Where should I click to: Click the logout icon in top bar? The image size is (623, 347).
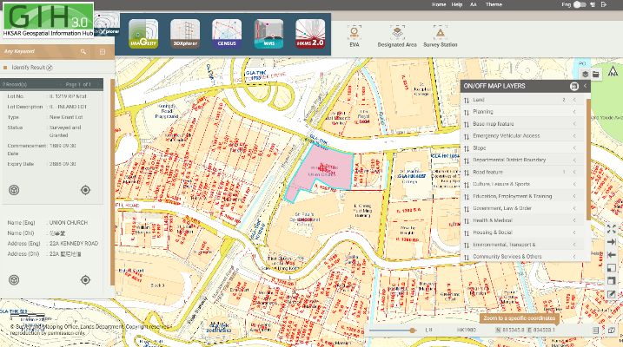click(604, 4)
